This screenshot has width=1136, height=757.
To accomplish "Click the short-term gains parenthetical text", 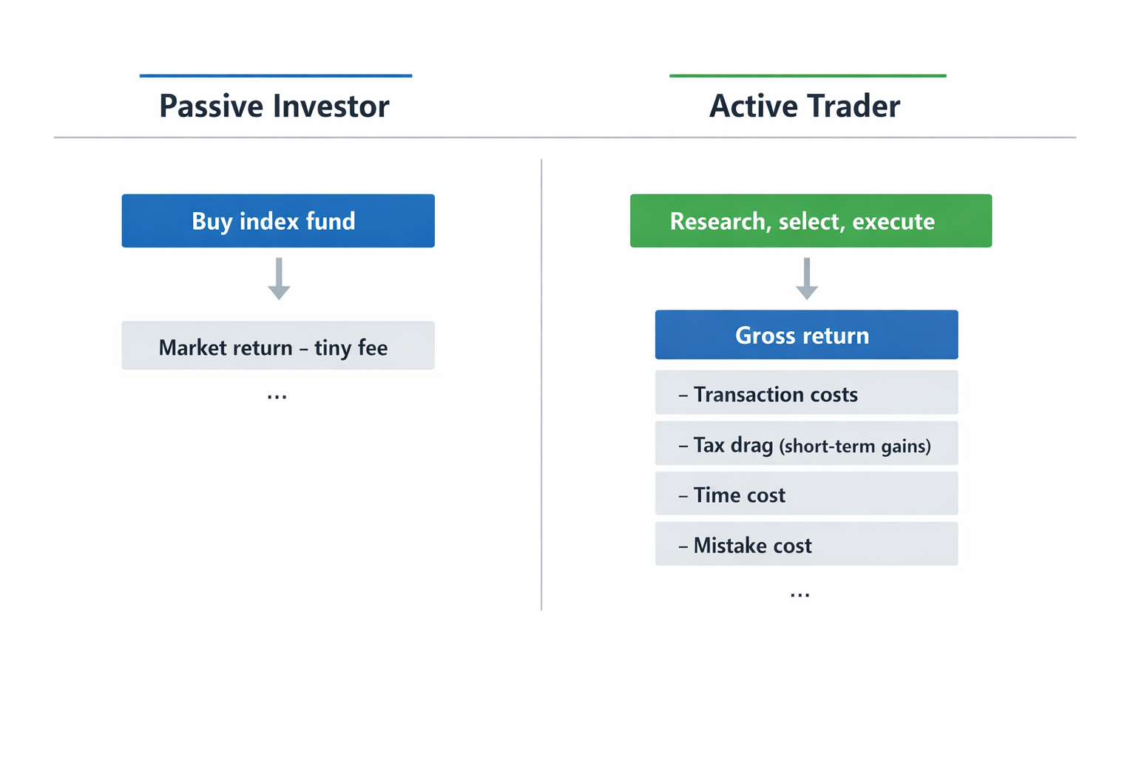I will (x=856, y=447).
